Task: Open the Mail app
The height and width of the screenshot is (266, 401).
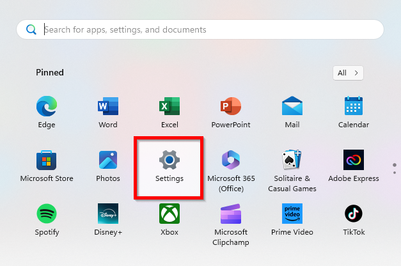Action: [x=292, y=112]
